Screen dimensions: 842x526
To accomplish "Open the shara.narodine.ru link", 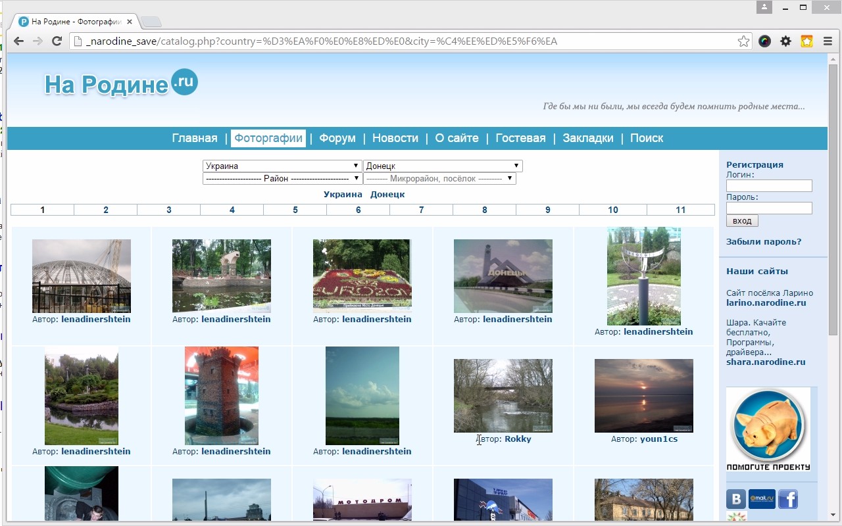I will 766,362.
